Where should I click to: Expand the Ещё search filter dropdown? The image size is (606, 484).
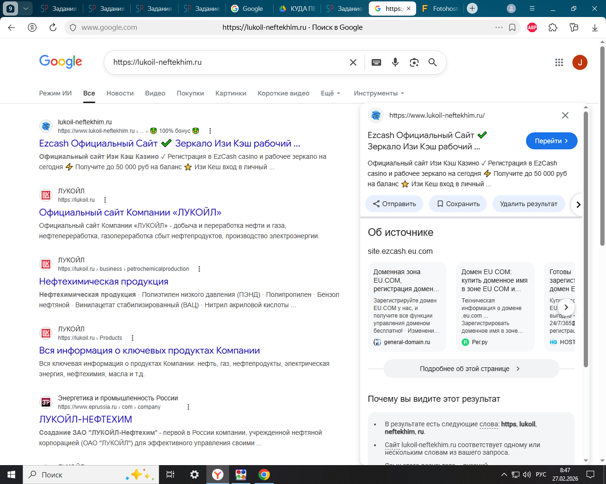330,93
